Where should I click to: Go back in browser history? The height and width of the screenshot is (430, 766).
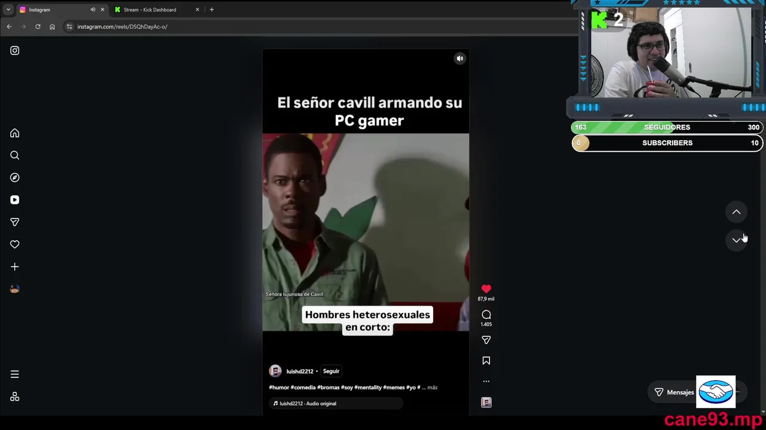point(9,26)
